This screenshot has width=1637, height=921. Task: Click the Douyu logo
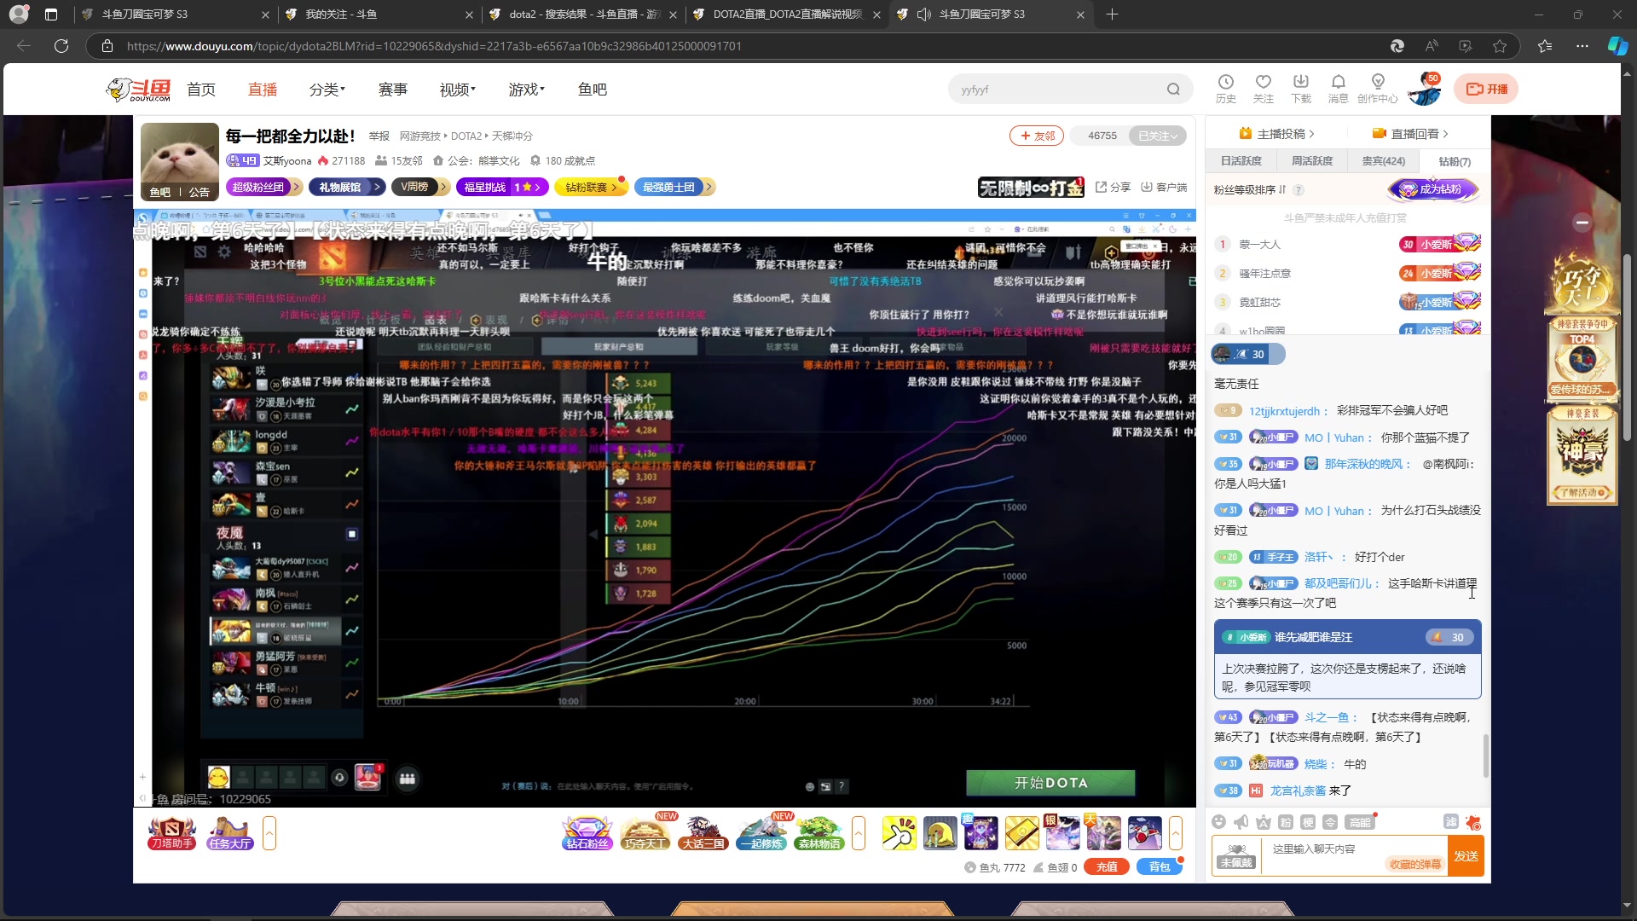pyautogui.click(x=138, y=90)
